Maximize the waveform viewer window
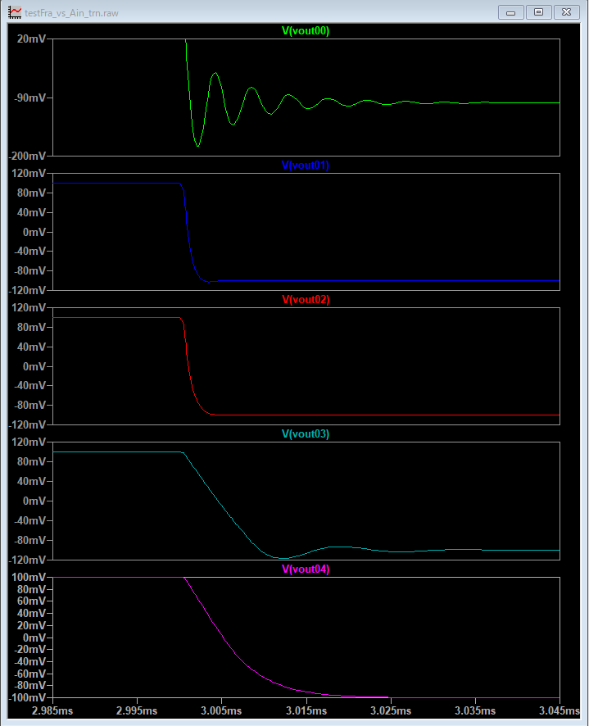Image resolution: width=589 pixels, height=726 pixels. [538, 12]
